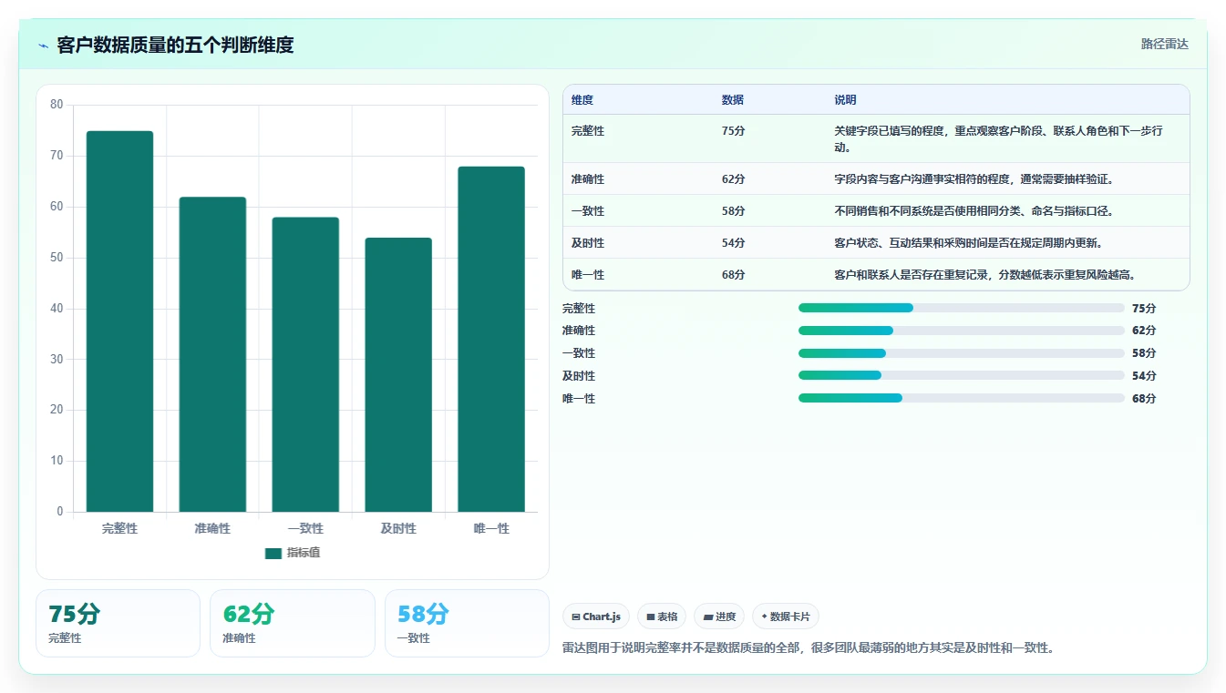
Task: Click the 58分 cell in the table
Action: (734, 211)
